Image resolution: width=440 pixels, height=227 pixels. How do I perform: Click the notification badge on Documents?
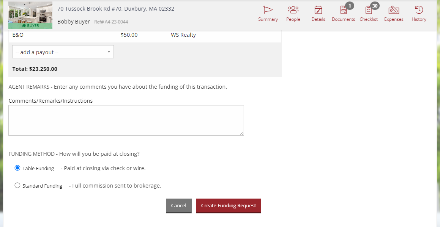pos(350,6)
